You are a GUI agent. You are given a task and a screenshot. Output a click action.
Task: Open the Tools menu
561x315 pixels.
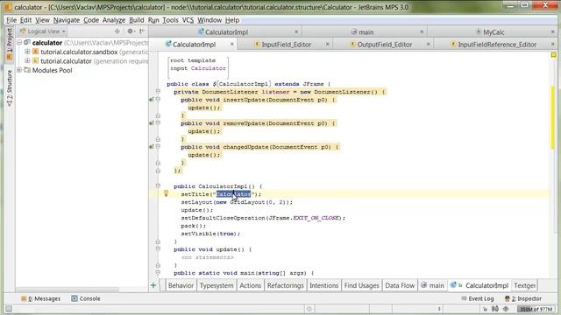pyautogui.click(x=170, y=20)
